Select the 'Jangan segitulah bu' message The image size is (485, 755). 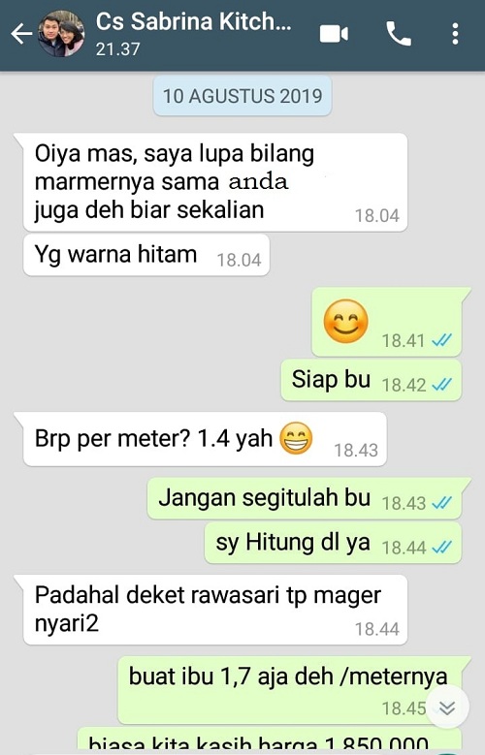(x=306, y=498)
